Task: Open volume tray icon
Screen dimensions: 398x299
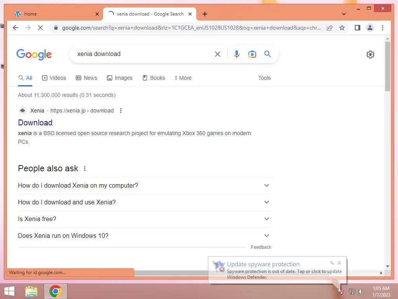Action: pos(361,291)
